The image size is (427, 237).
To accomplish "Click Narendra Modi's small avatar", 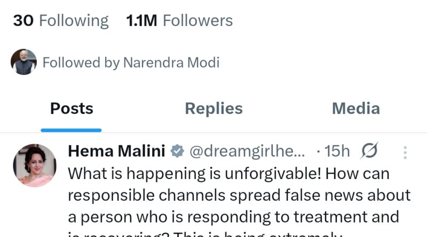I will (23, 62).
